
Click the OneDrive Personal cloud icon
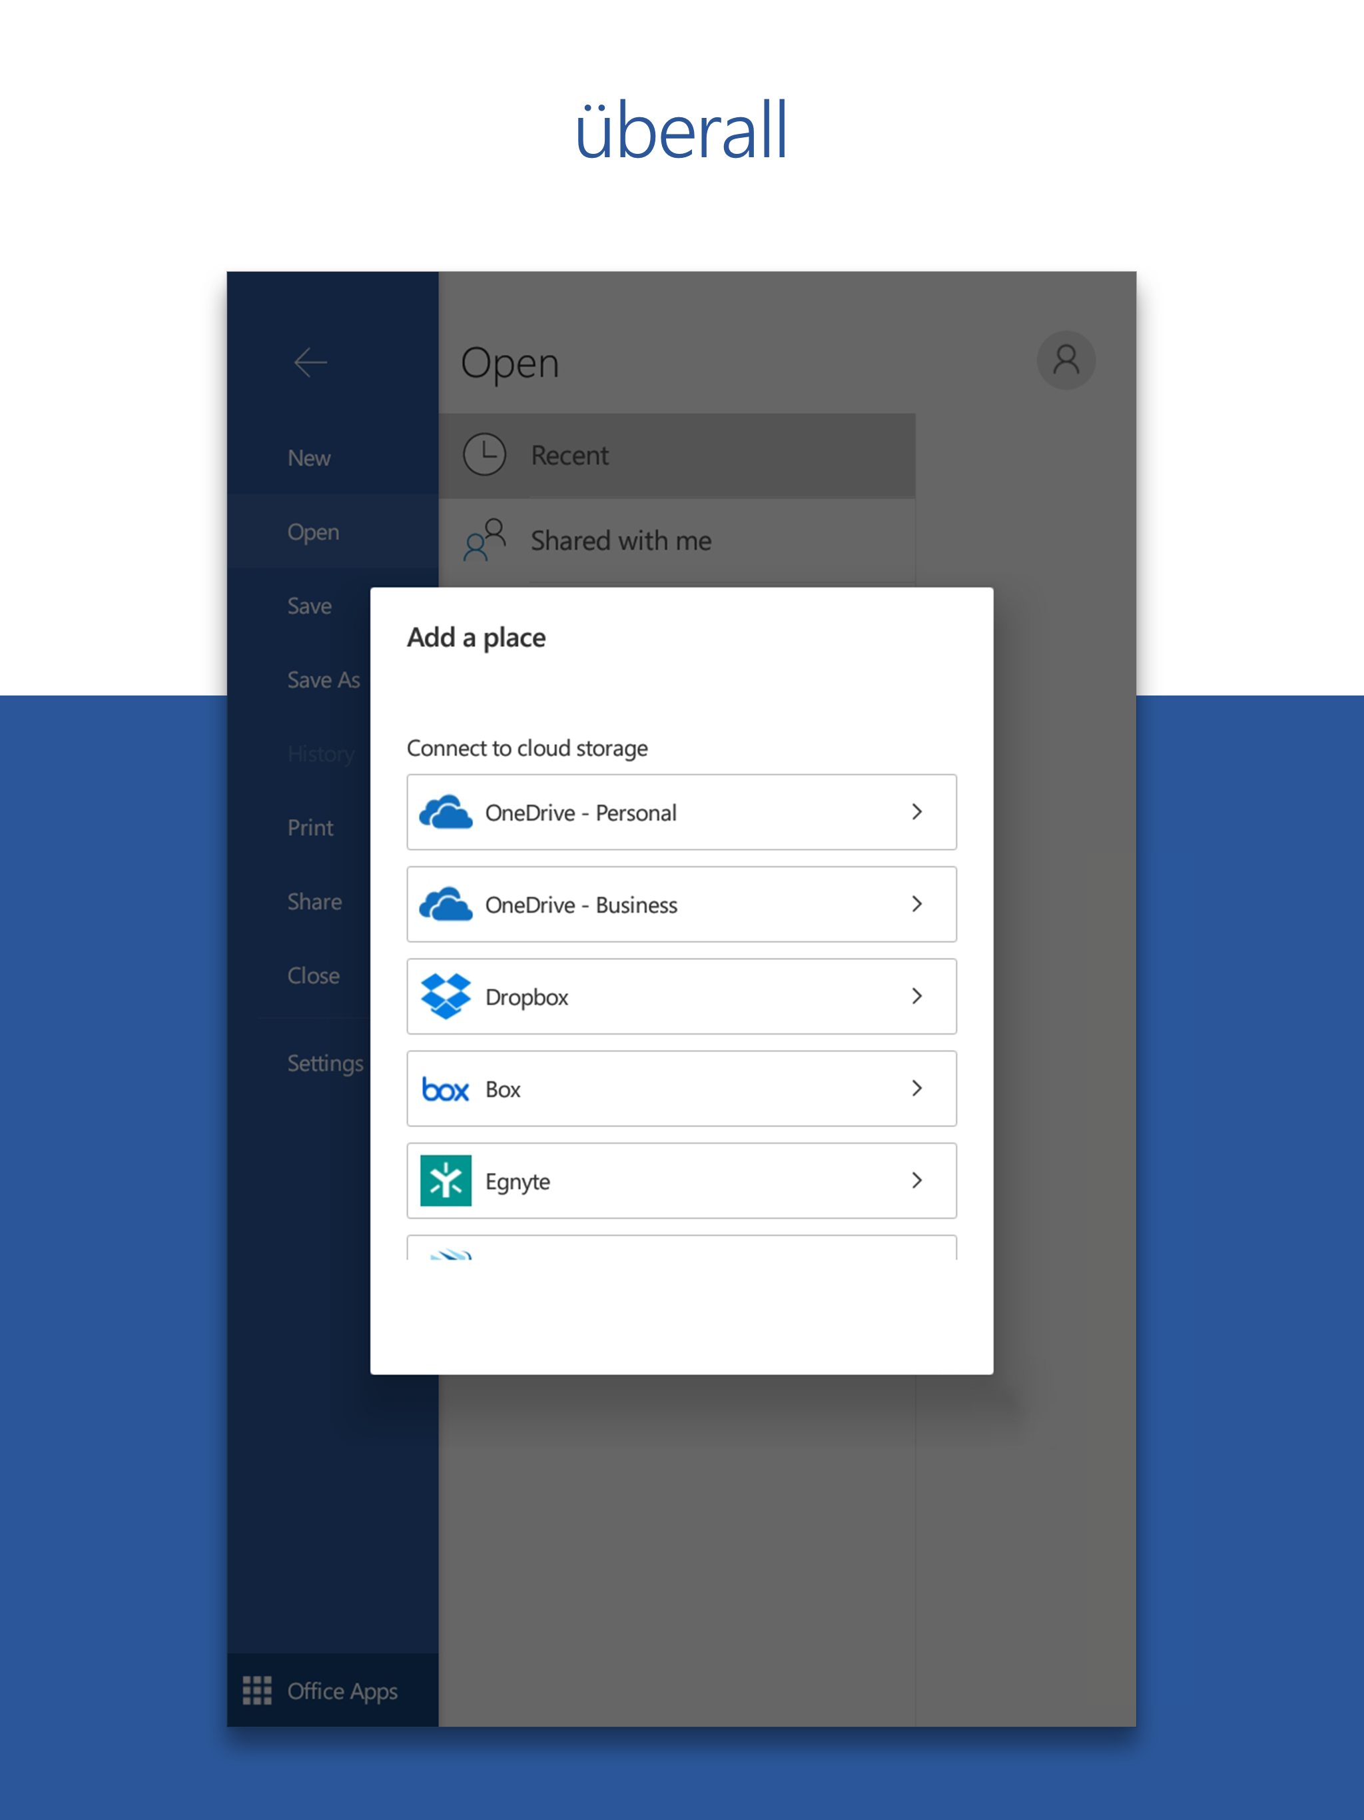click(x=445, y=812)
